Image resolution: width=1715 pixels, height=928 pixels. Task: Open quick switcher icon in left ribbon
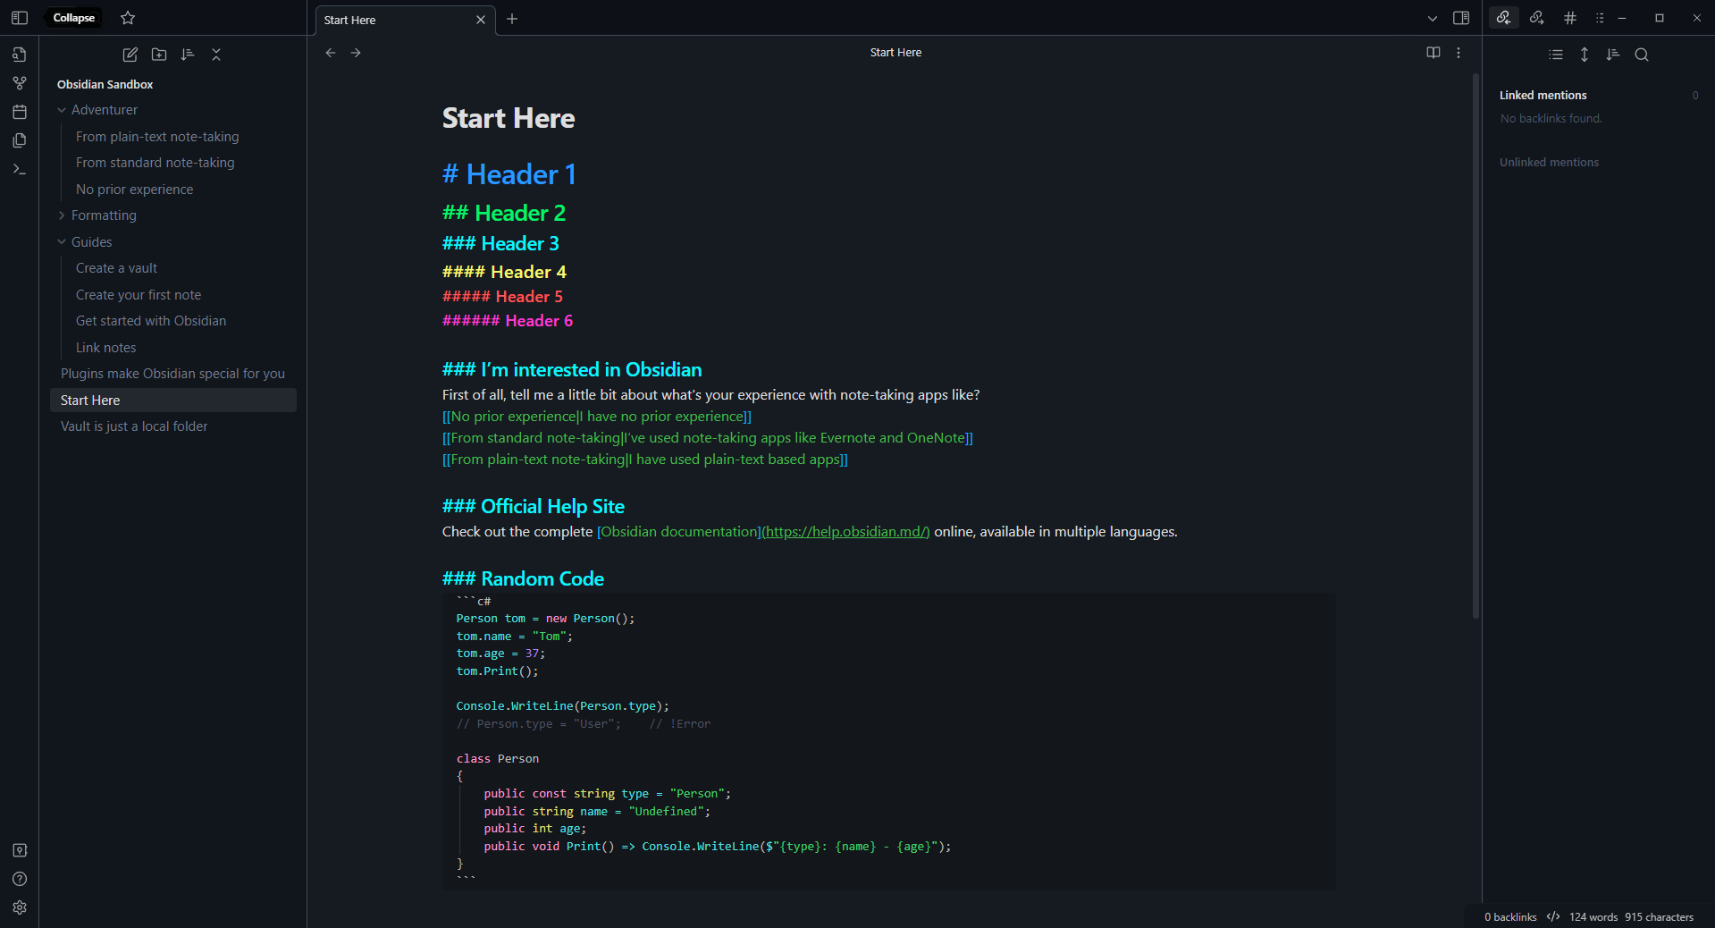[20, 55]
